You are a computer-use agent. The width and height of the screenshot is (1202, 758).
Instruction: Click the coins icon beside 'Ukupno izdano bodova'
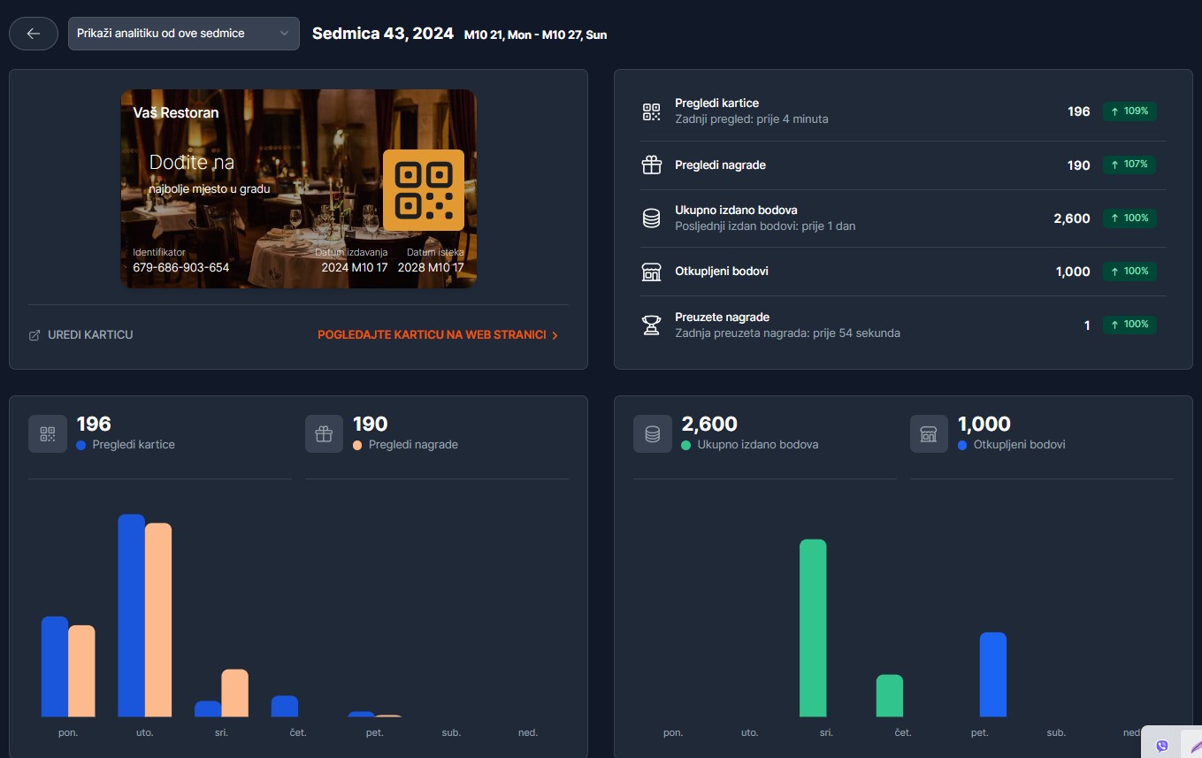tap(651, 218)
